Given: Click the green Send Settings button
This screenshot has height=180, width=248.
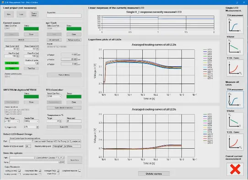Looking at the screenshot, I should (12, 63).
